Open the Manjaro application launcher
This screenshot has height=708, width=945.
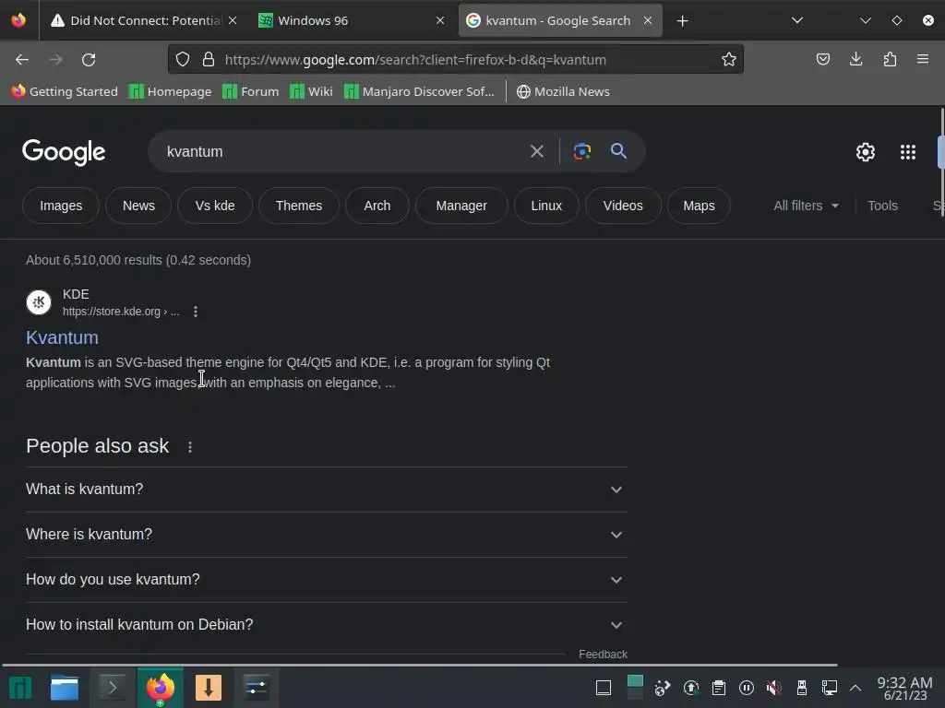click(x=20, y=688)
